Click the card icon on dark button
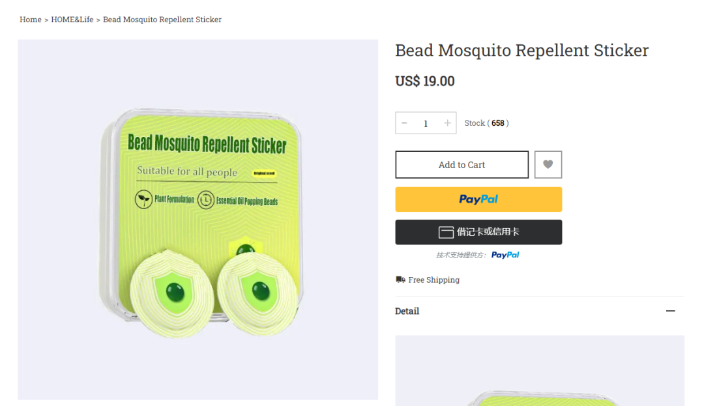The image size is (704, 406). click(446, 232)
